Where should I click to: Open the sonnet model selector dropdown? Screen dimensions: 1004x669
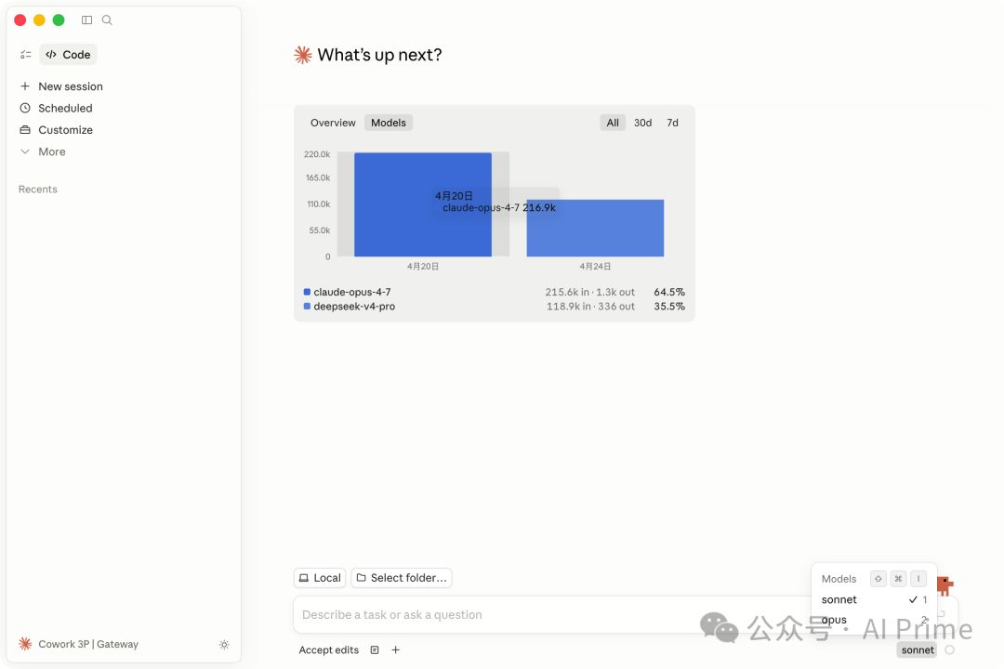pos(918,650)
